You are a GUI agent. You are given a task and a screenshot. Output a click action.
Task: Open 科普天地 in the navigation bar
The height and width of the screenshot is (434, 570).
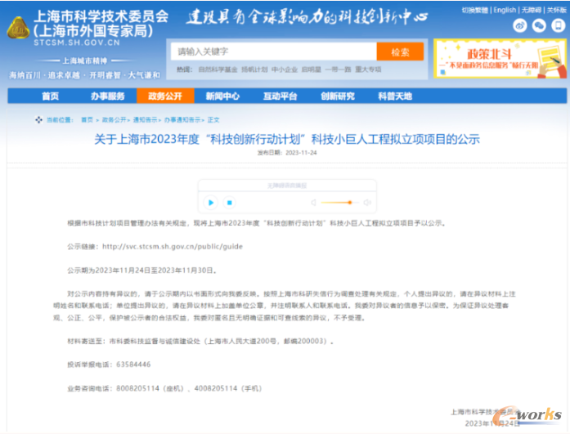(394, 96)
